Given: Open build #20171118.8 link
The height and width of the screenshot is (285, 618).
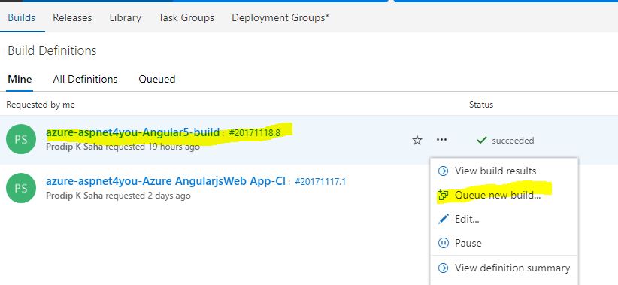Looking at the screenshot, I should tap(254, 133).
